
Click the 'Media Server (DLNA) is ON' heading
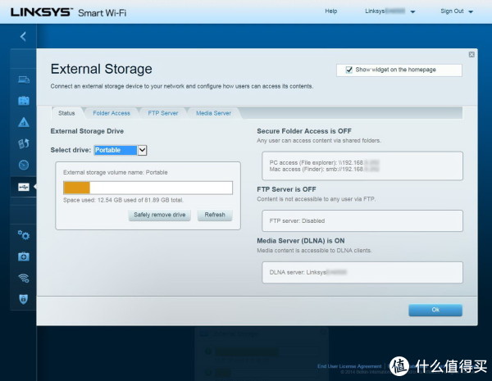coord(301,241)
